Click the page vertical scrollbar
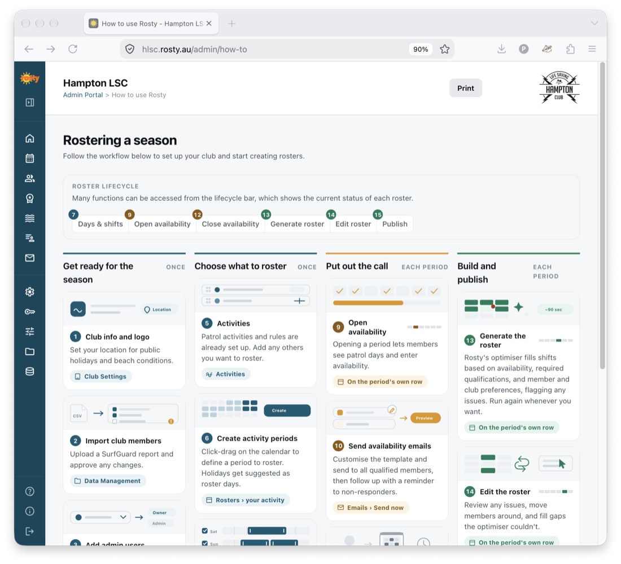 (602, 216)
